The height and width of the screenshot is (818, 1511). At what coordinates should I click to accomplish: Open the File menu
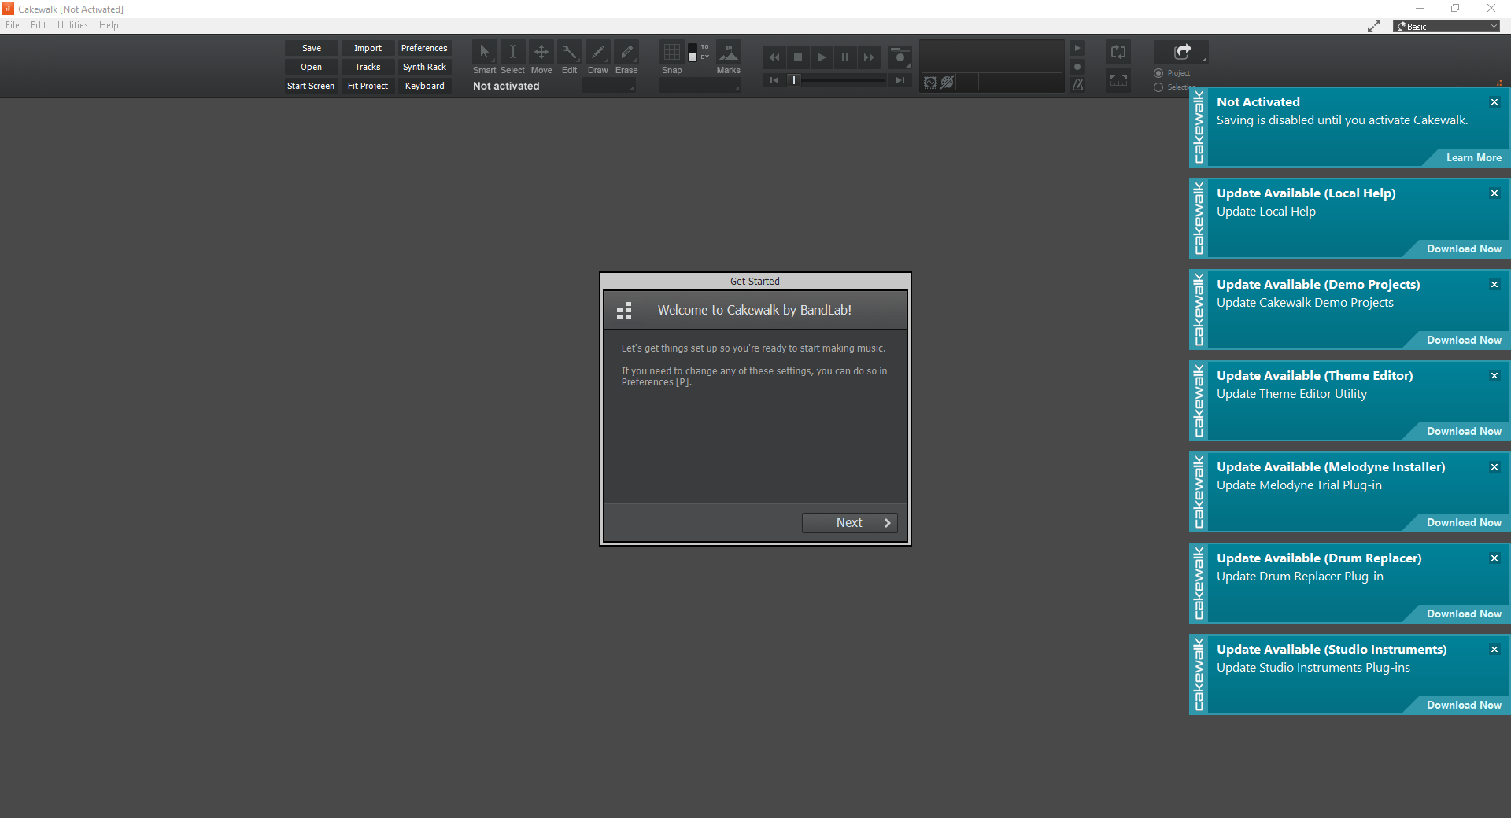tap(13, 25)
